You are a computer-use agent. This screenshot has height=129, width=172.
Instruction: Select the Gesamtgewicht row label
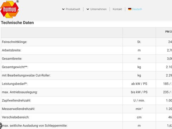click(15, 67)
